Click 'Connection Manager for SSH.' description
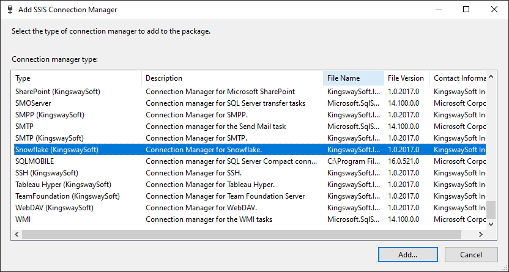Screen dimensions: 509x272 tap(193, 173)
